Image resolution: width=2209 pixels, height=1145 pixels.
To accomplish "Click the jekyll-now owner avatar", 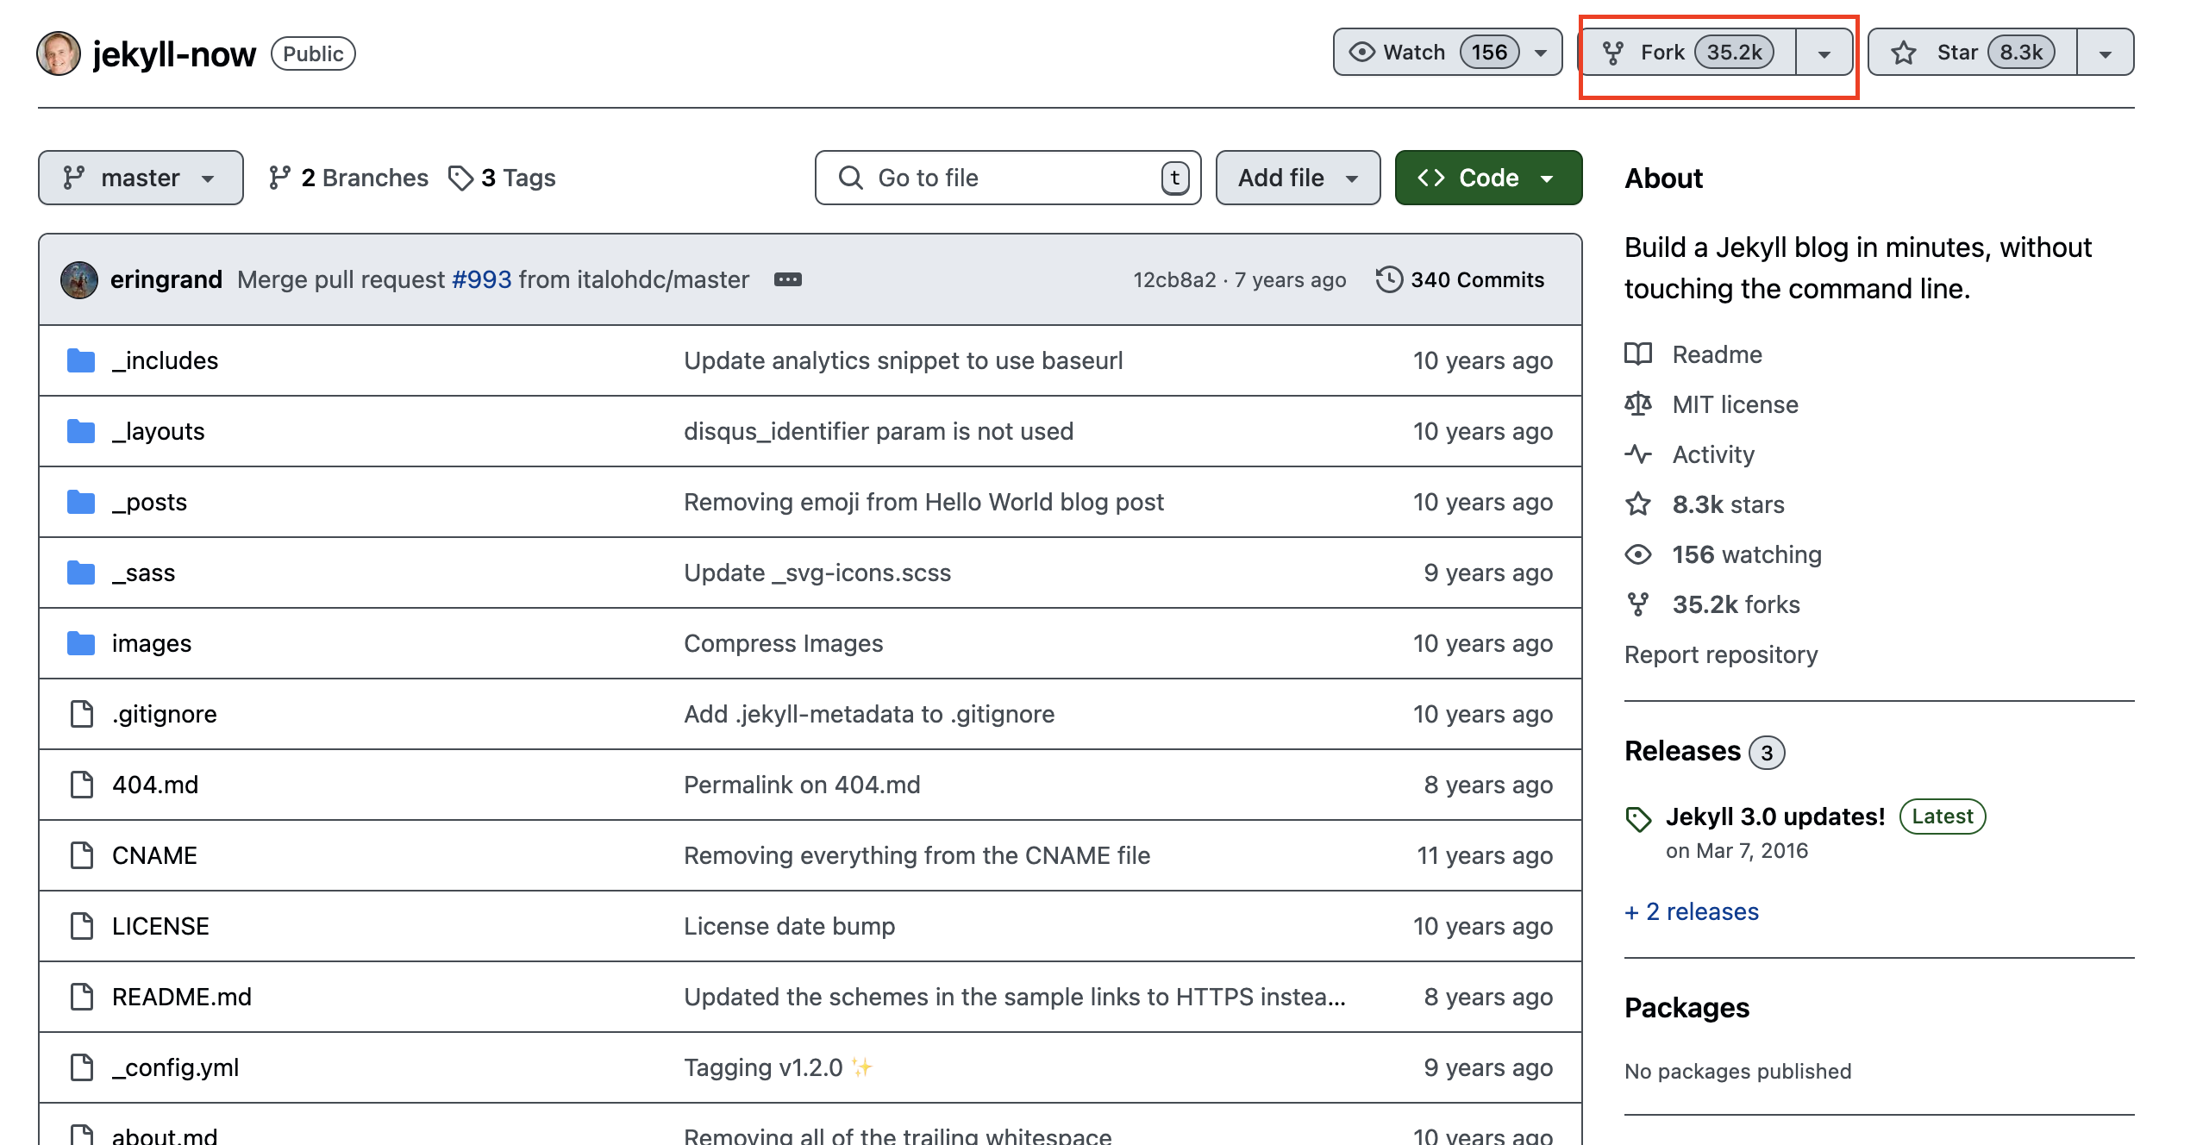I will [x=58, y=53].
